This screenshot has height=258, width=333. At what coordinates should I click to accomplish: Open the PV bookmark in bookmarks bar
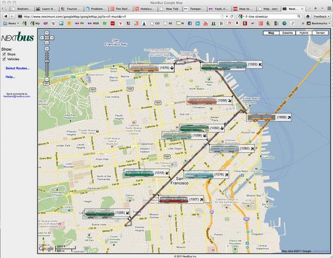click(x=80, y=23)
